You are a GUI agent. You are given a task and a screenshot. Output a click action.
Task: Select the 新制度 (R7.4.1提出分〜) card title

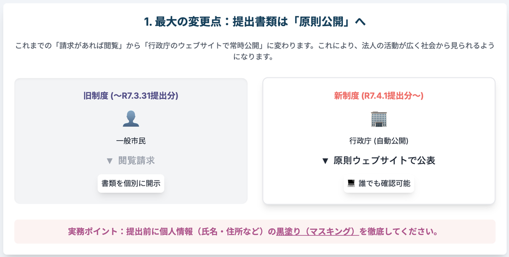378,96
